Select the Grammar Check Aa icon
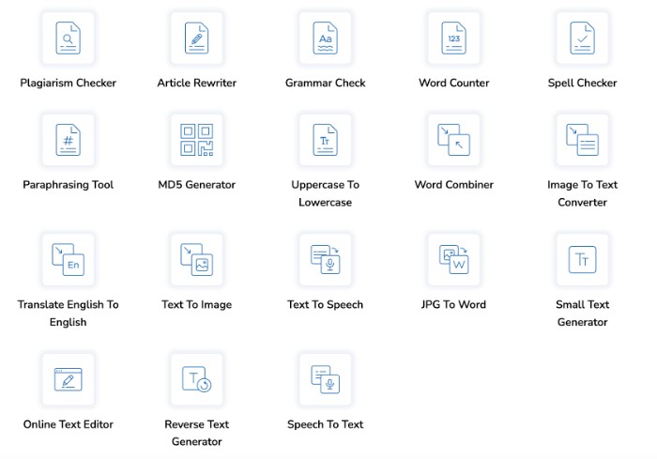The height and width of the screenshot is (459, 657). coord(326,38)
